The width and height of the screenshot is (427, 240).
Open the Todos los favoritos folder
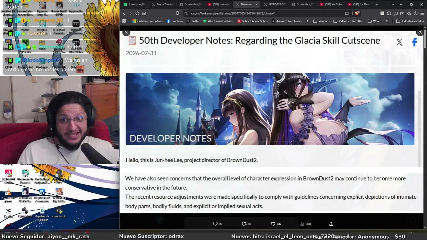tap(410, 21)
